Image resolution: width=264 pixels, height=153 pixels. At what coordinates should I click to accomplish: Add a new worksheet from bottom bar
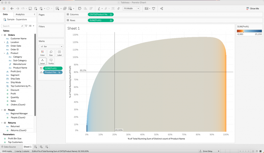(36, 147)
